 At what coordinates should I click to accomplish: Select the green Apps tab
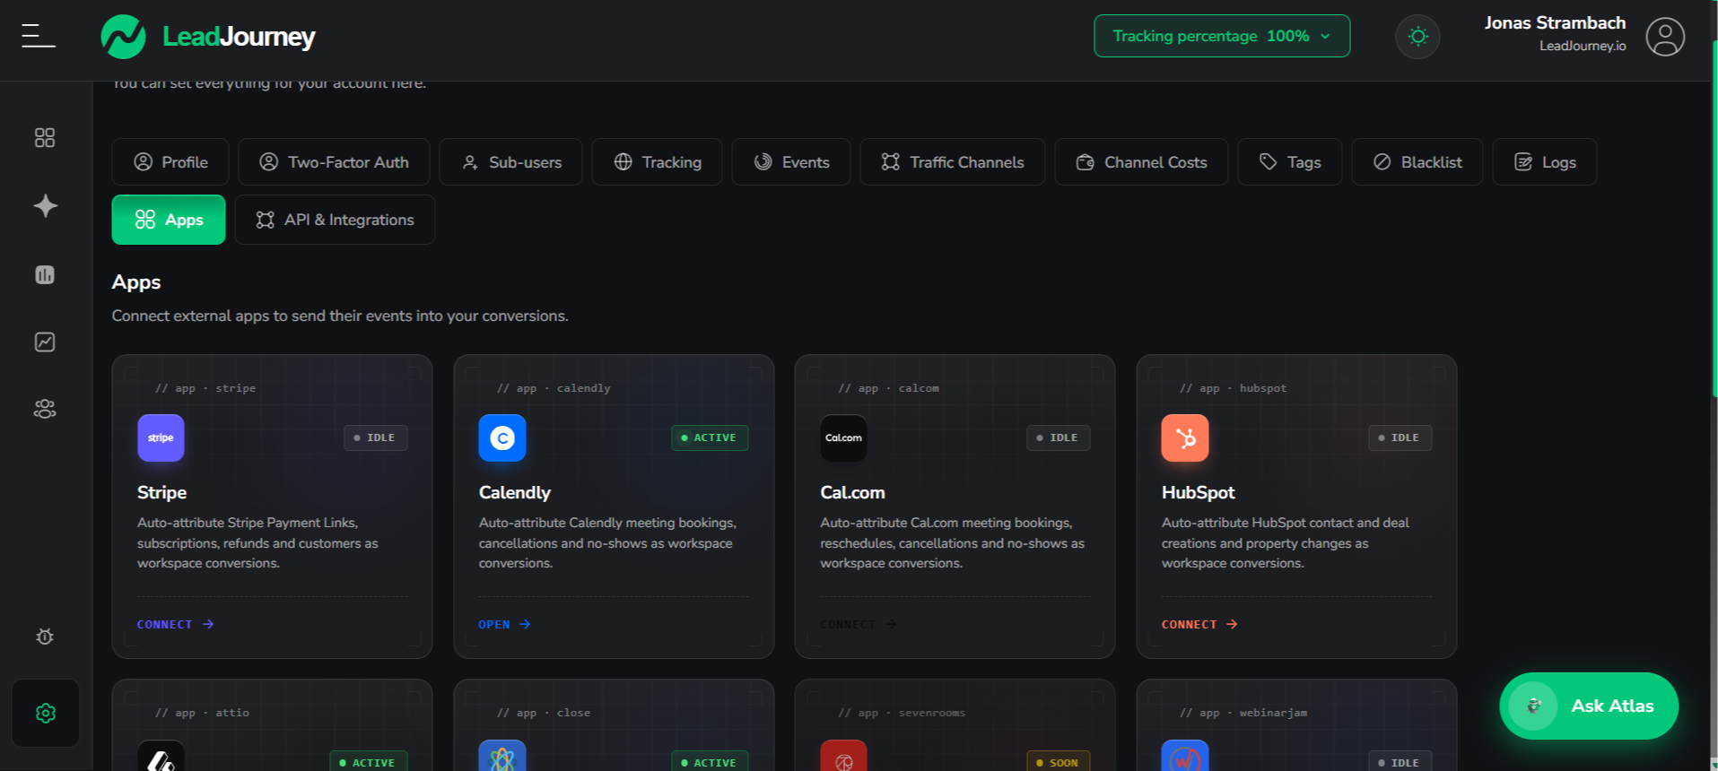coord(169,220)
